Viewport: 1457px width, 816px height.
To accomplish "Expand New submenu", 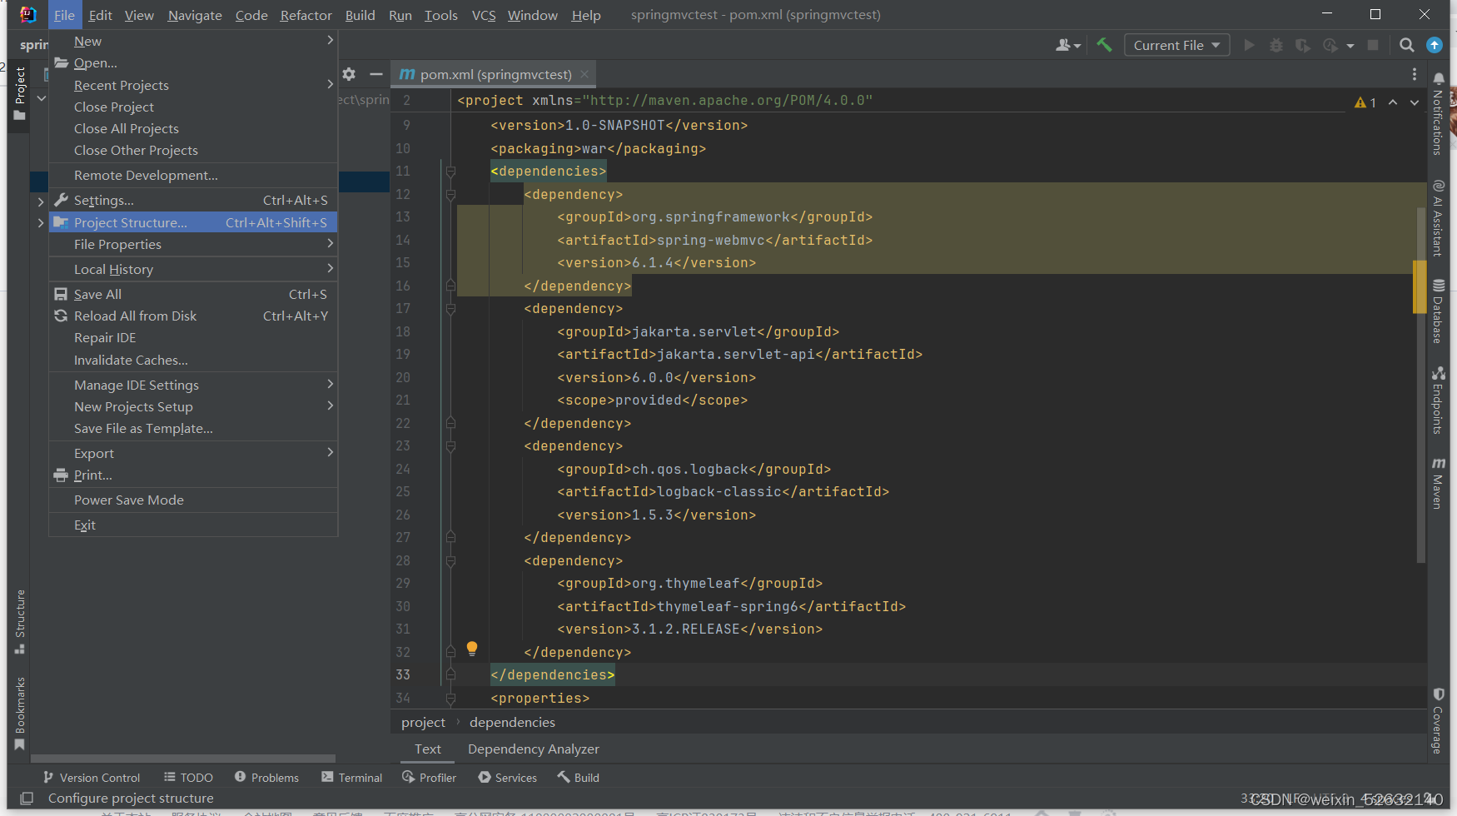I will click(193, 41).
